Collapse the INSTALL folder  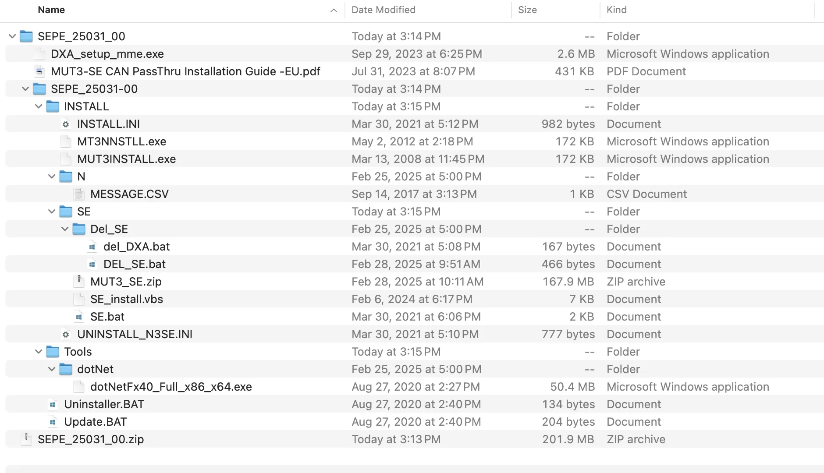pos(39,106)
